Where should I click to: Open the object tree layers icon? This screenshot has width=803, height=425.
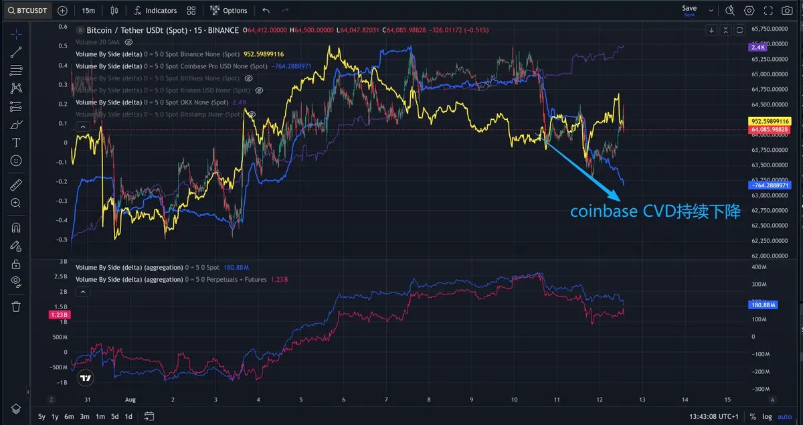[x=16, y=408]
